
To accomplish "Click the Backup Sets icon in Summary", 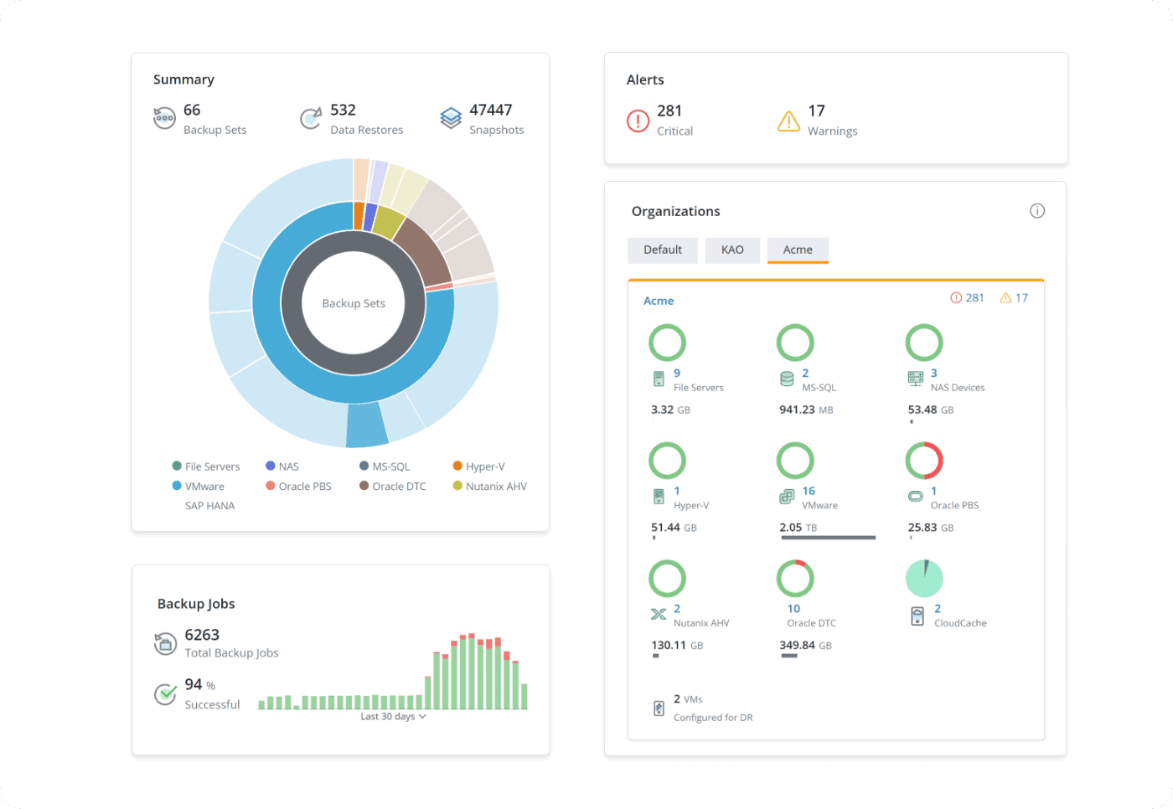I will [x=164, y=118].
